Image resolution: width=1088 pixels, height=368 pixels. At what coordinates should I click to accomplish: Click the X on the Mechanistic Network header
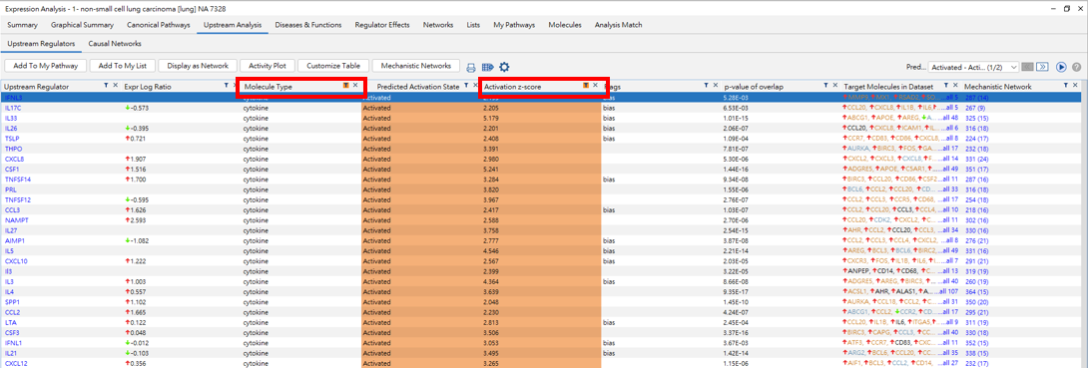[1075, 85]
